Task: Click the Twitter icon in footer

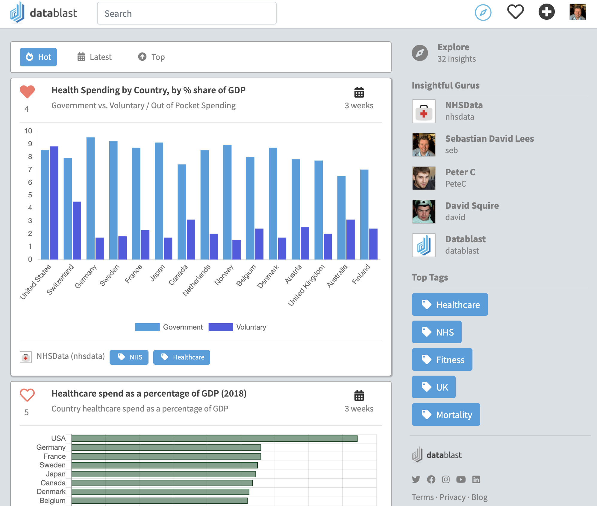Action: click(416, 479)
